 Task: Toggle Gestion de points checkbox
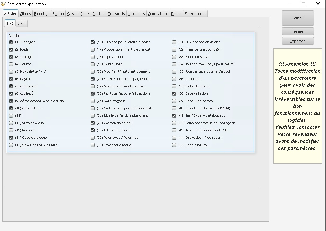point(93,123)
